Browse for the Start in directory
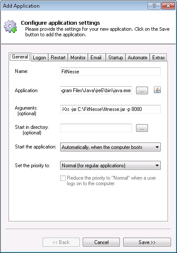Screen dimensions: 177x253 click(x=142, y=128)
